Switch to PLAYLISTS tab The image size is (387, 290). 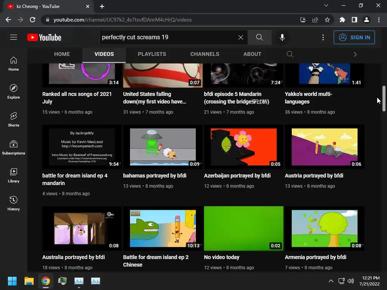[152, 54]
